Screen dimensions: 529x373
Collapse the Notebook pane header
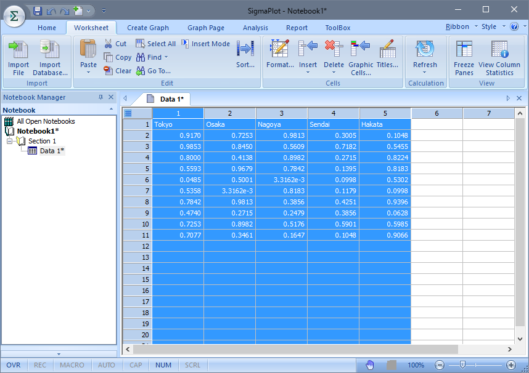tap(112, 109)
